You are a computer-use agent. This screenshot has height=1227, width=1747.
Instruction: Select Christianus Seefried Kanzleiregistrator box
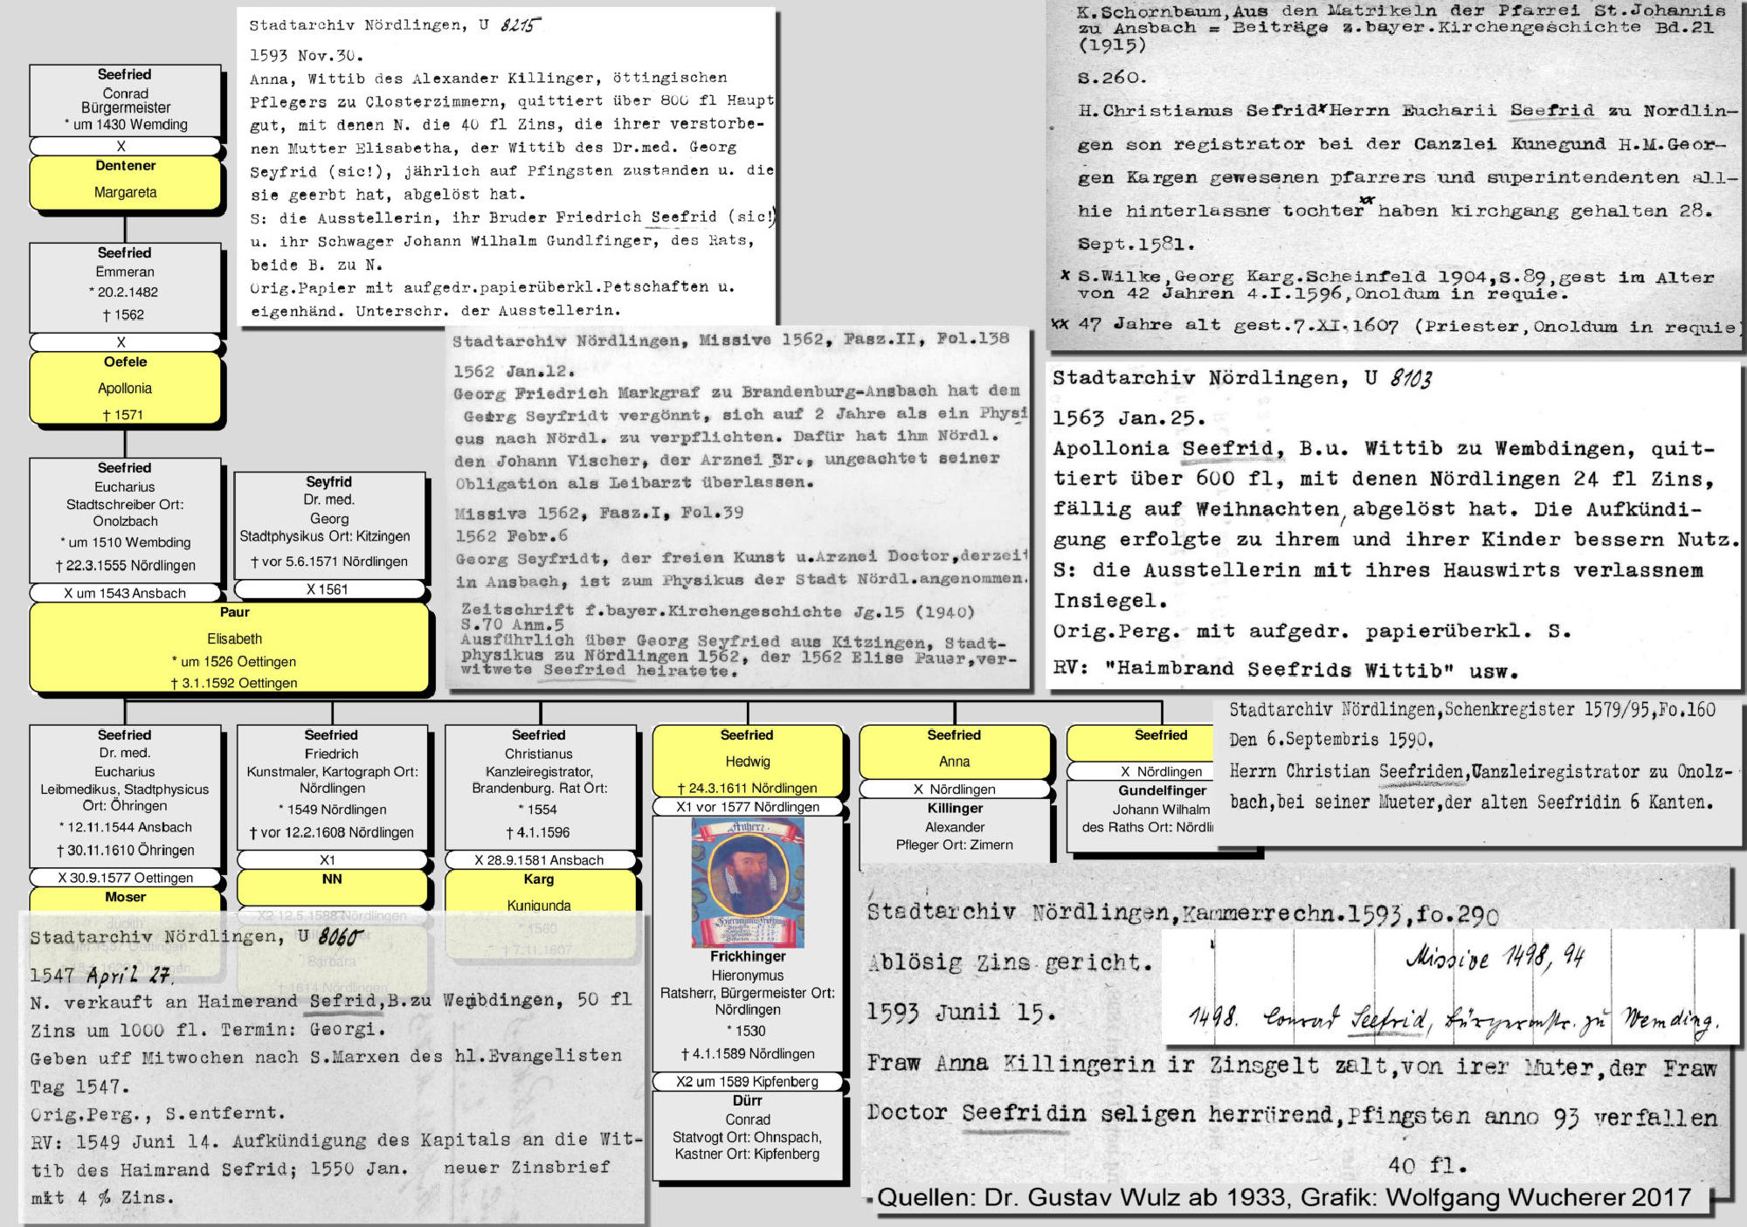coord(539,786)
